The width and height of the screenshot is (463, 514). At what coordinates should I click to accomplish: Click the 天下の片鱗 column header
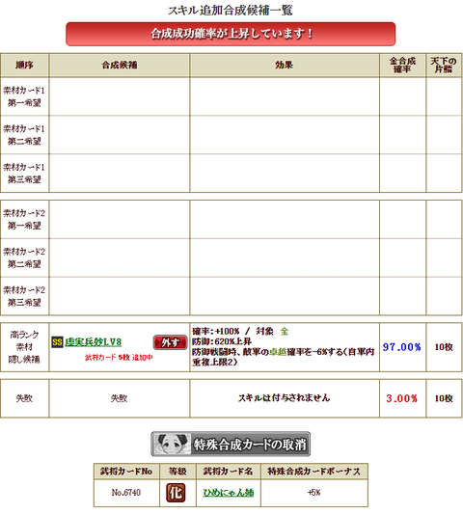coord(444,65)
